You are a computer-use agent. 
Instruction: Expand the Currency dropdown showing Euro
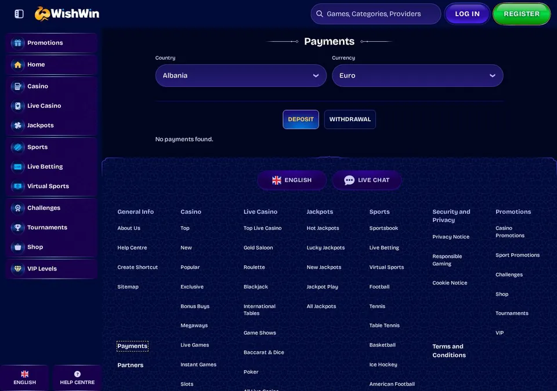click(417, 75)
